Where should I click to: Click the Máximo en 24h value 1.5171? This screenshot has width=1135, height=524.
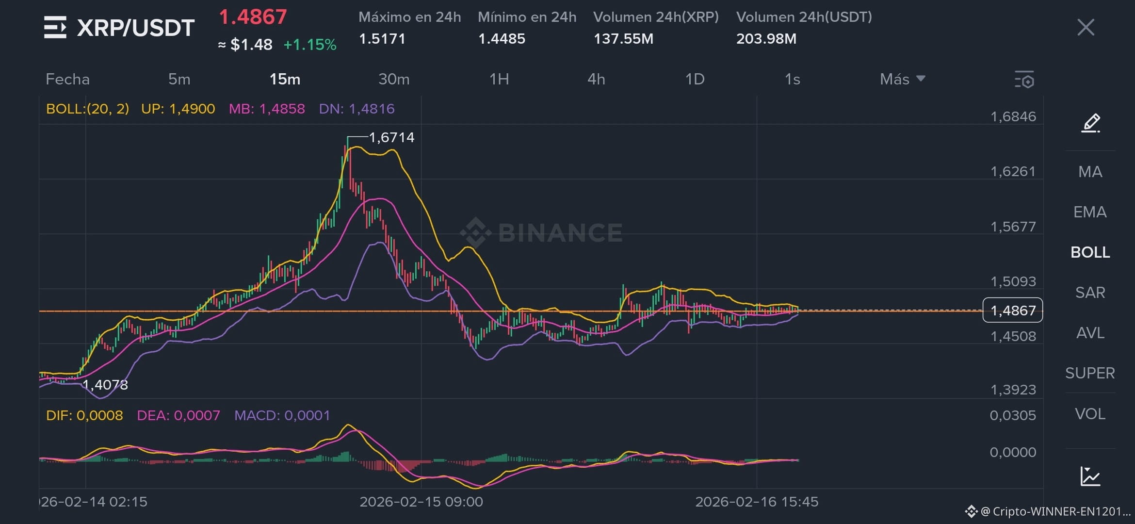382,39
